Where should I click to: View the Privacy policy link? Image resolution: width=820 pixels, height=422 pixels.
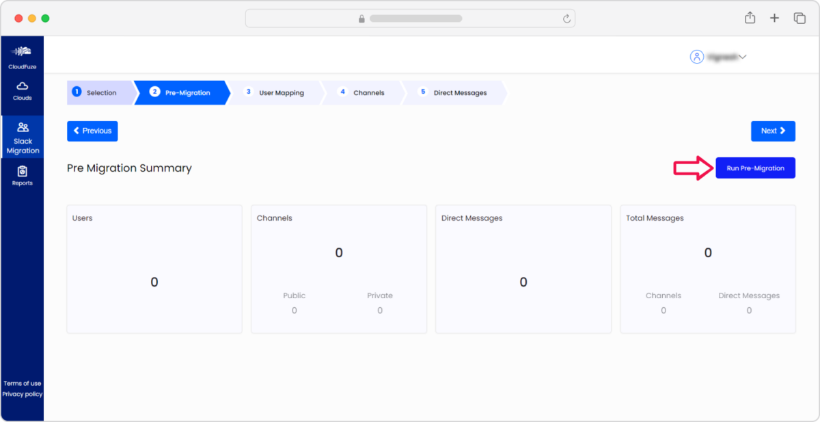pyautogui.click(x=22, y=395)
